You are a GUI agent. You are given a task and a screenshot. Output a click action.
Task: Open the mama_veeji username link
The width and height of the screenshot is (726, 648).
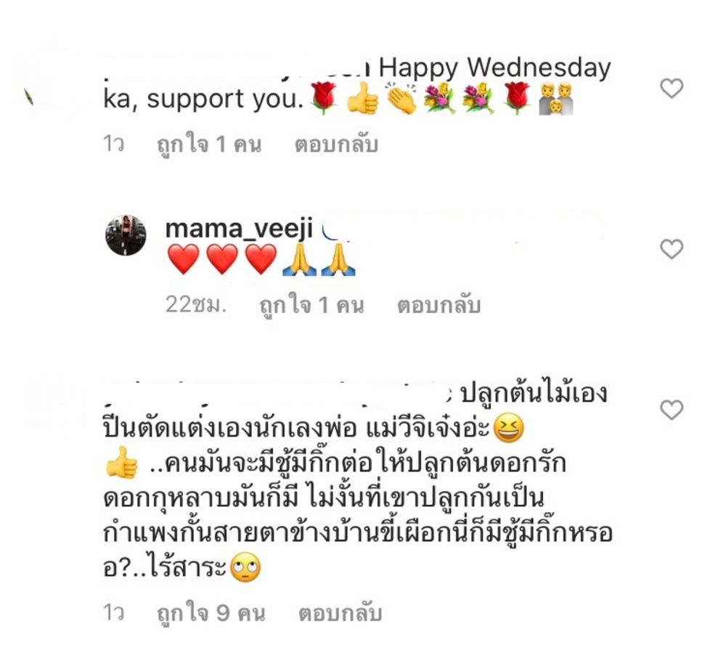point(240,230)
